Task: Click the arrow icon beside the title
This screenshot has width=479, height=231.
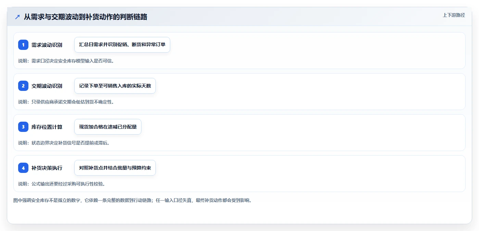Action: (17, 17)
